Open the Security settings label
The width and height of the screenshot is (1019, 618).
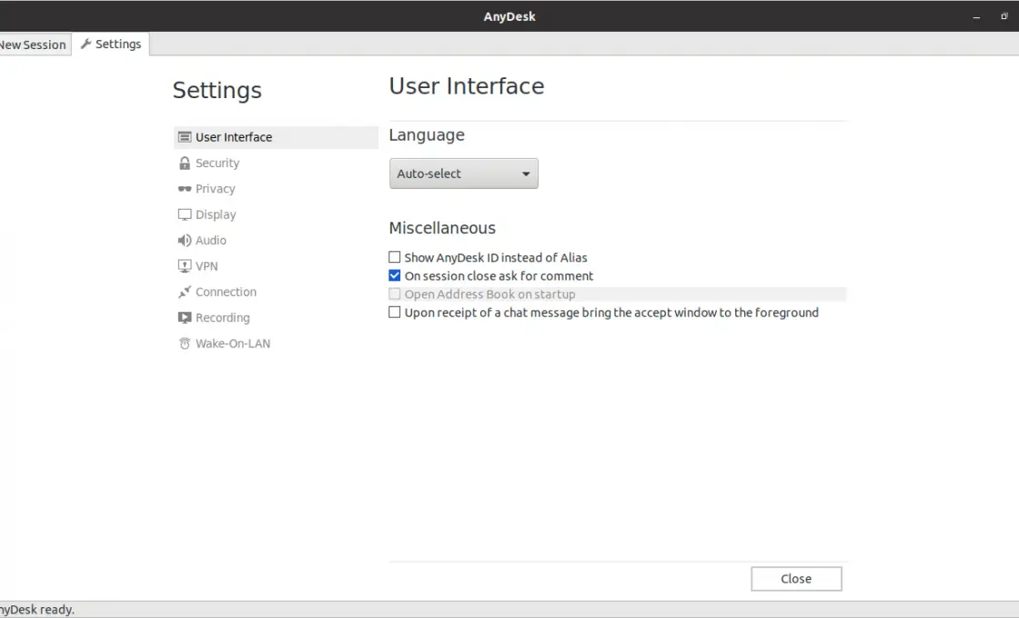(217, 163)
